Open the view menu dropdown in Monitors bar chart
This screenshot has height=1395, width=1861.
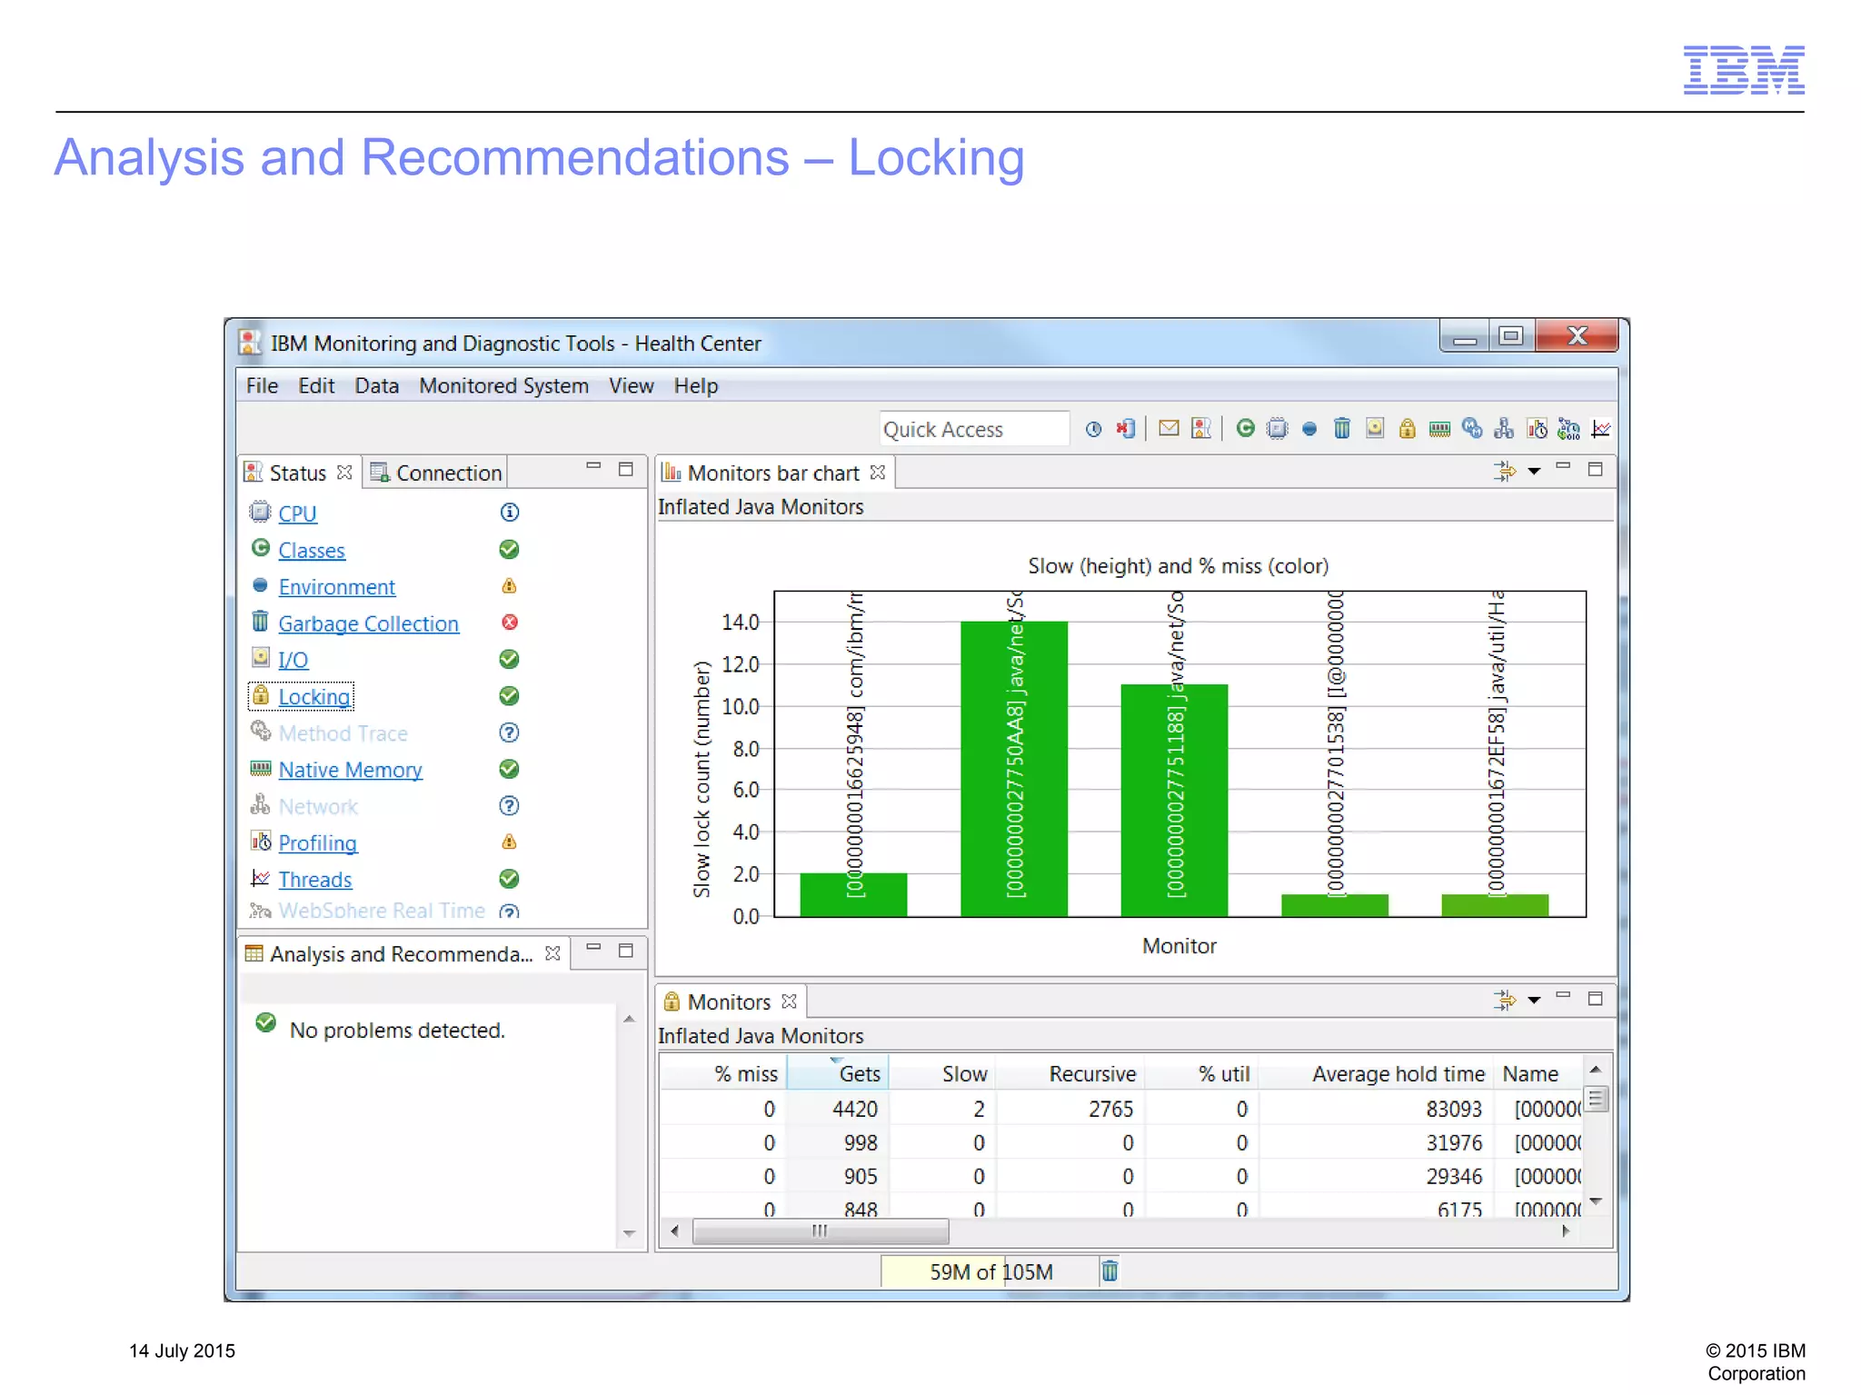(1535, 471)
